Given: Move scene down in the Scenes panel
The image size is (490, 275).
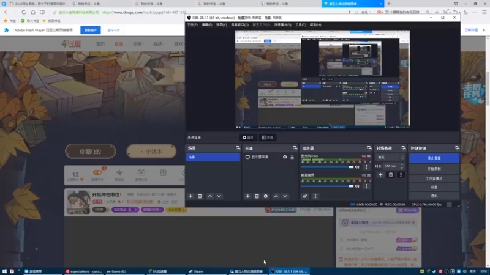Looking at the screenshot, I should coord(219,196).
